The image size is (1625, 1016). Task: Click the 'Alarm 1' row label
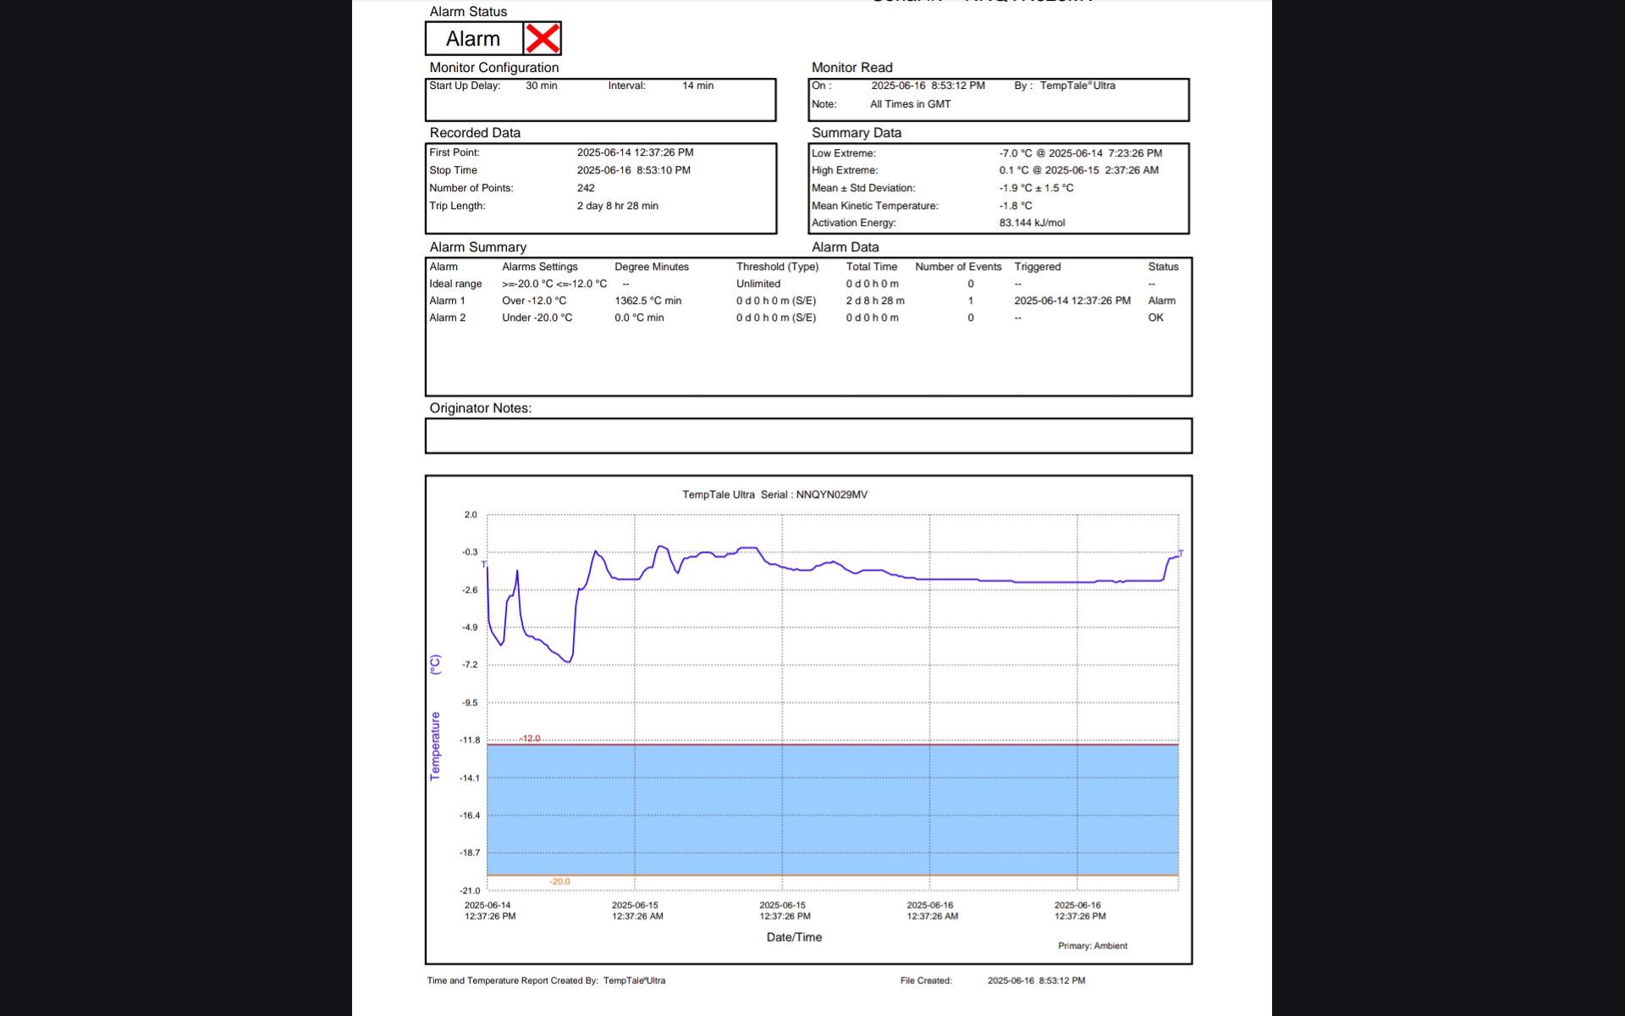point(447,301)
